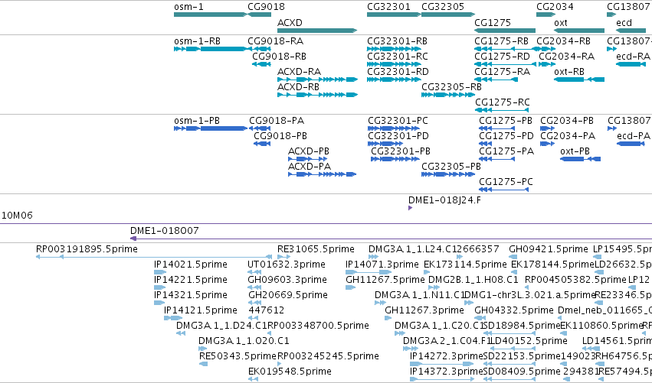Select the ecd gene bar
This screenshot has height=383, width=652.
click(631, 31)
